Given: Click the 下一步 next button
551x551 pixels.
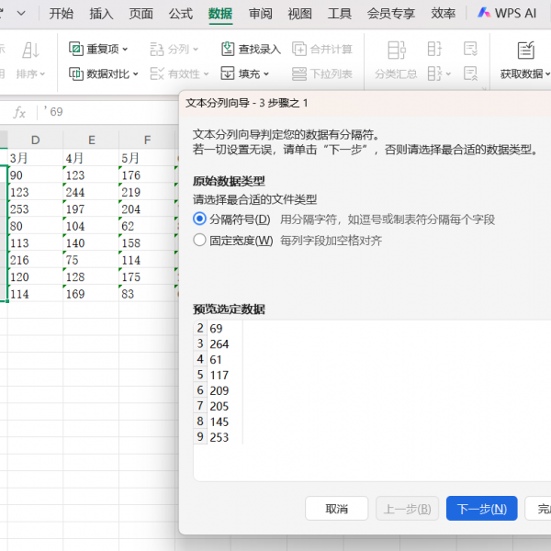Looking at the screenshot, I should pyautogui.click(x=481, y=509).
